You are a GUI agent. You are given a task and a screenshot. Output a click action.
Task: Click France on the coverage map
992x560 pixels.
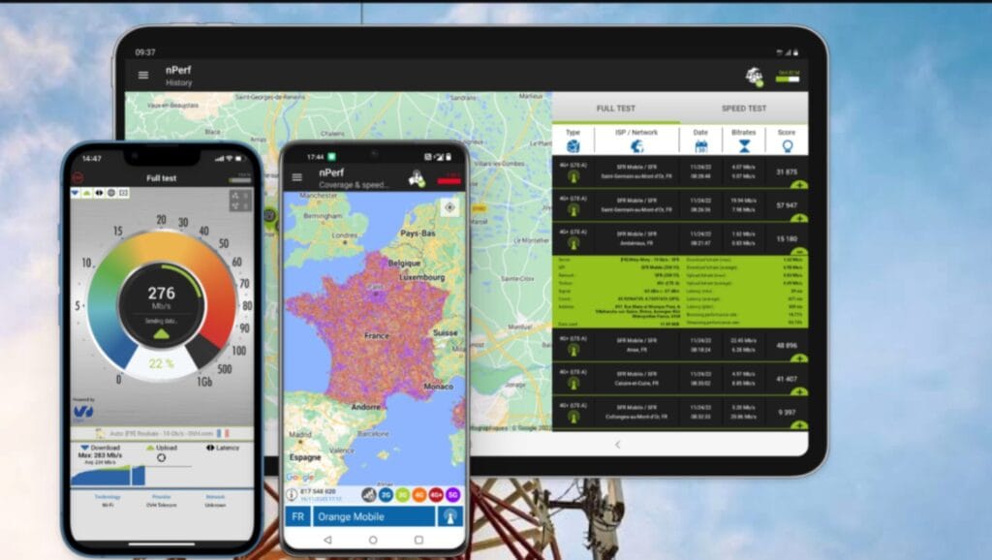[376, 336]
